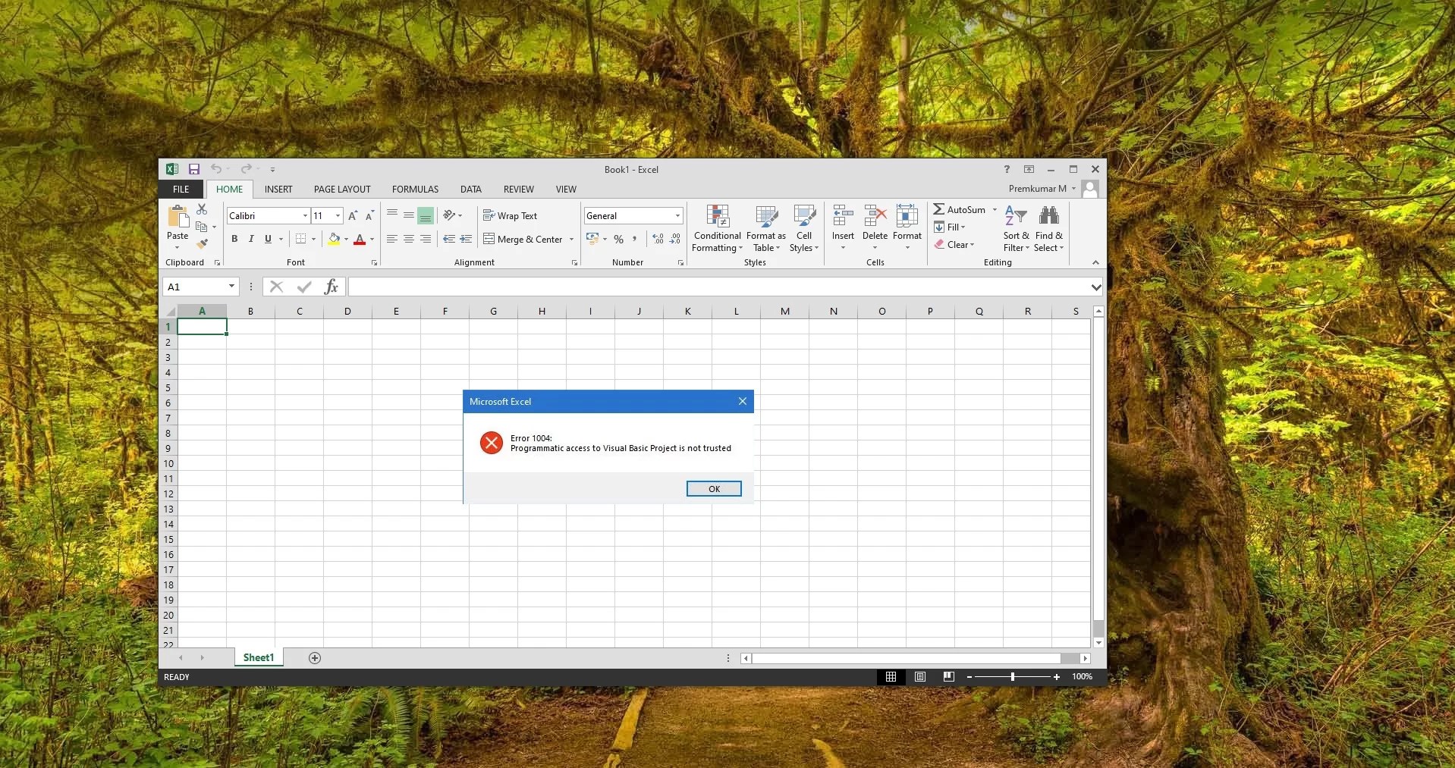Apply Percent Style number format
The width and height of the screenshot is (1455, 768).
click(619, 239)
